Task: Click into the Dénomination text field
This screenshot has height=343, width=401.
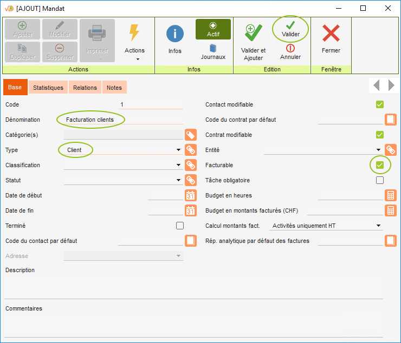Action: (x=122, y=120)
